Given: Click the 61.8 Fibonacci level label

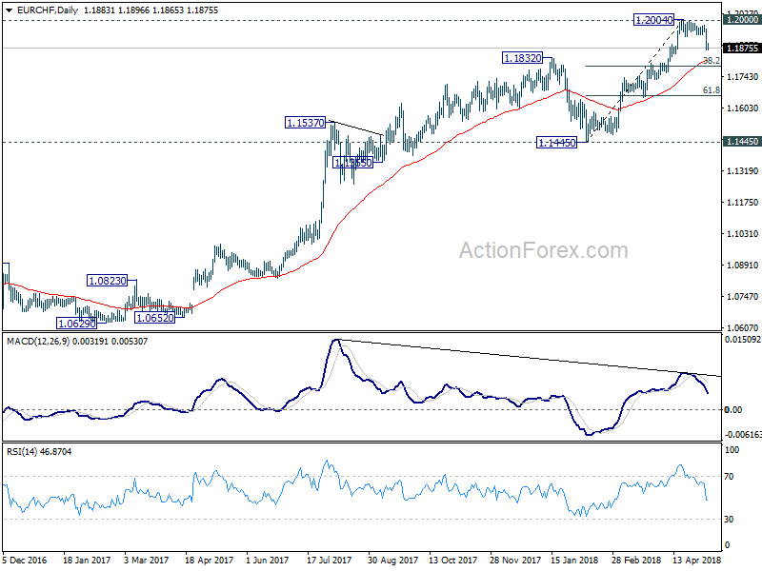Looking at the screenshot, I should (712, 90).
